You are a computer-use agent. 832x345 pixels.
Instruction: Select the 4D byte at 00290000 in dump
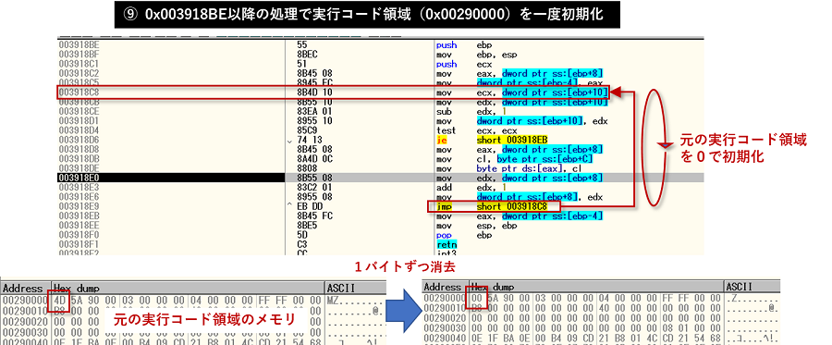(58, 301)
